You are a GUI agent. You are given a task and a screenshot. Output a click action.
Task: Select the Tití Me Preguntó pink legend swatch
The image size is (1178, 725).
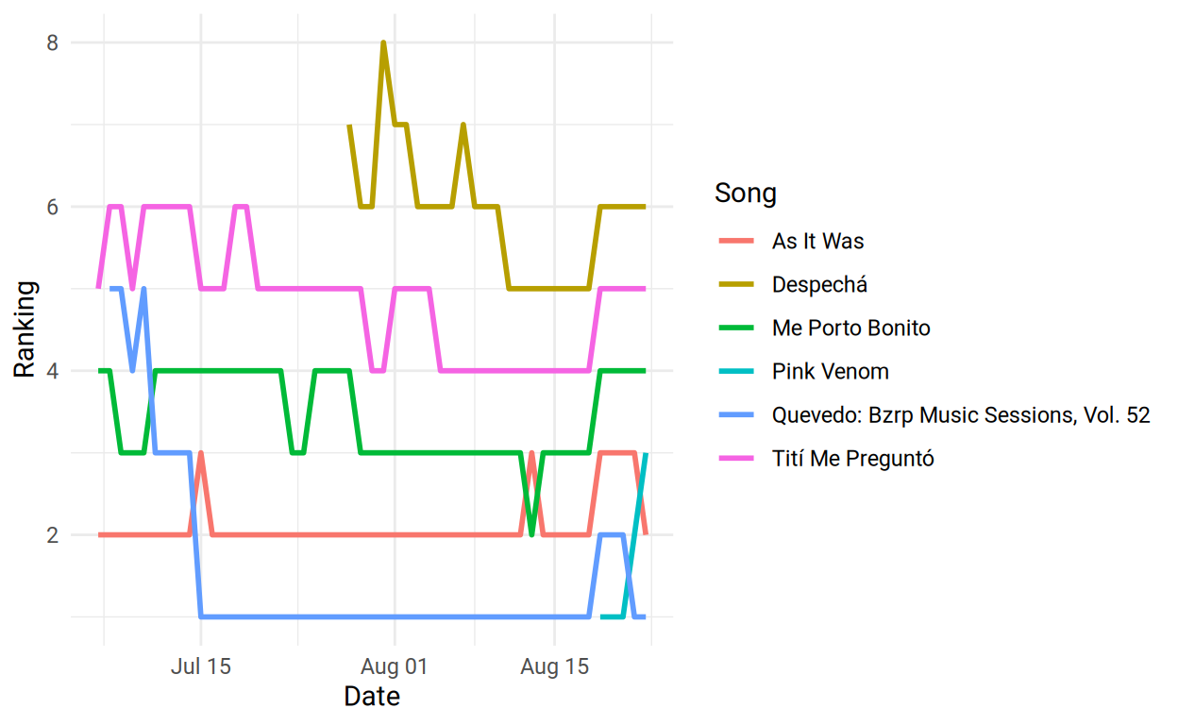coord(736,459)
